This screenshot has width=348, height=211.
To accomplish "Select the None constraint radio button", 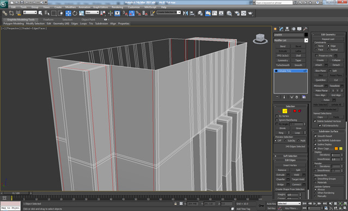I will 316,46.
